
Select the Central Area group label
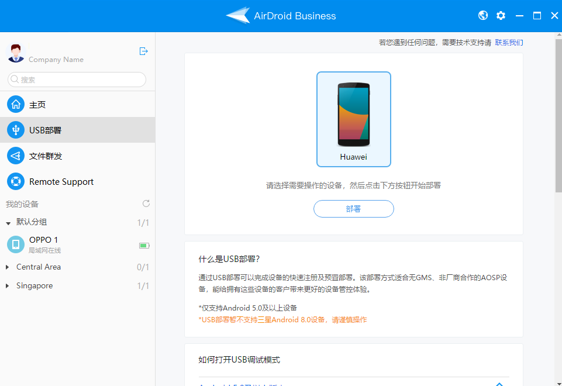pyautogui.click(x=39, y=267)
